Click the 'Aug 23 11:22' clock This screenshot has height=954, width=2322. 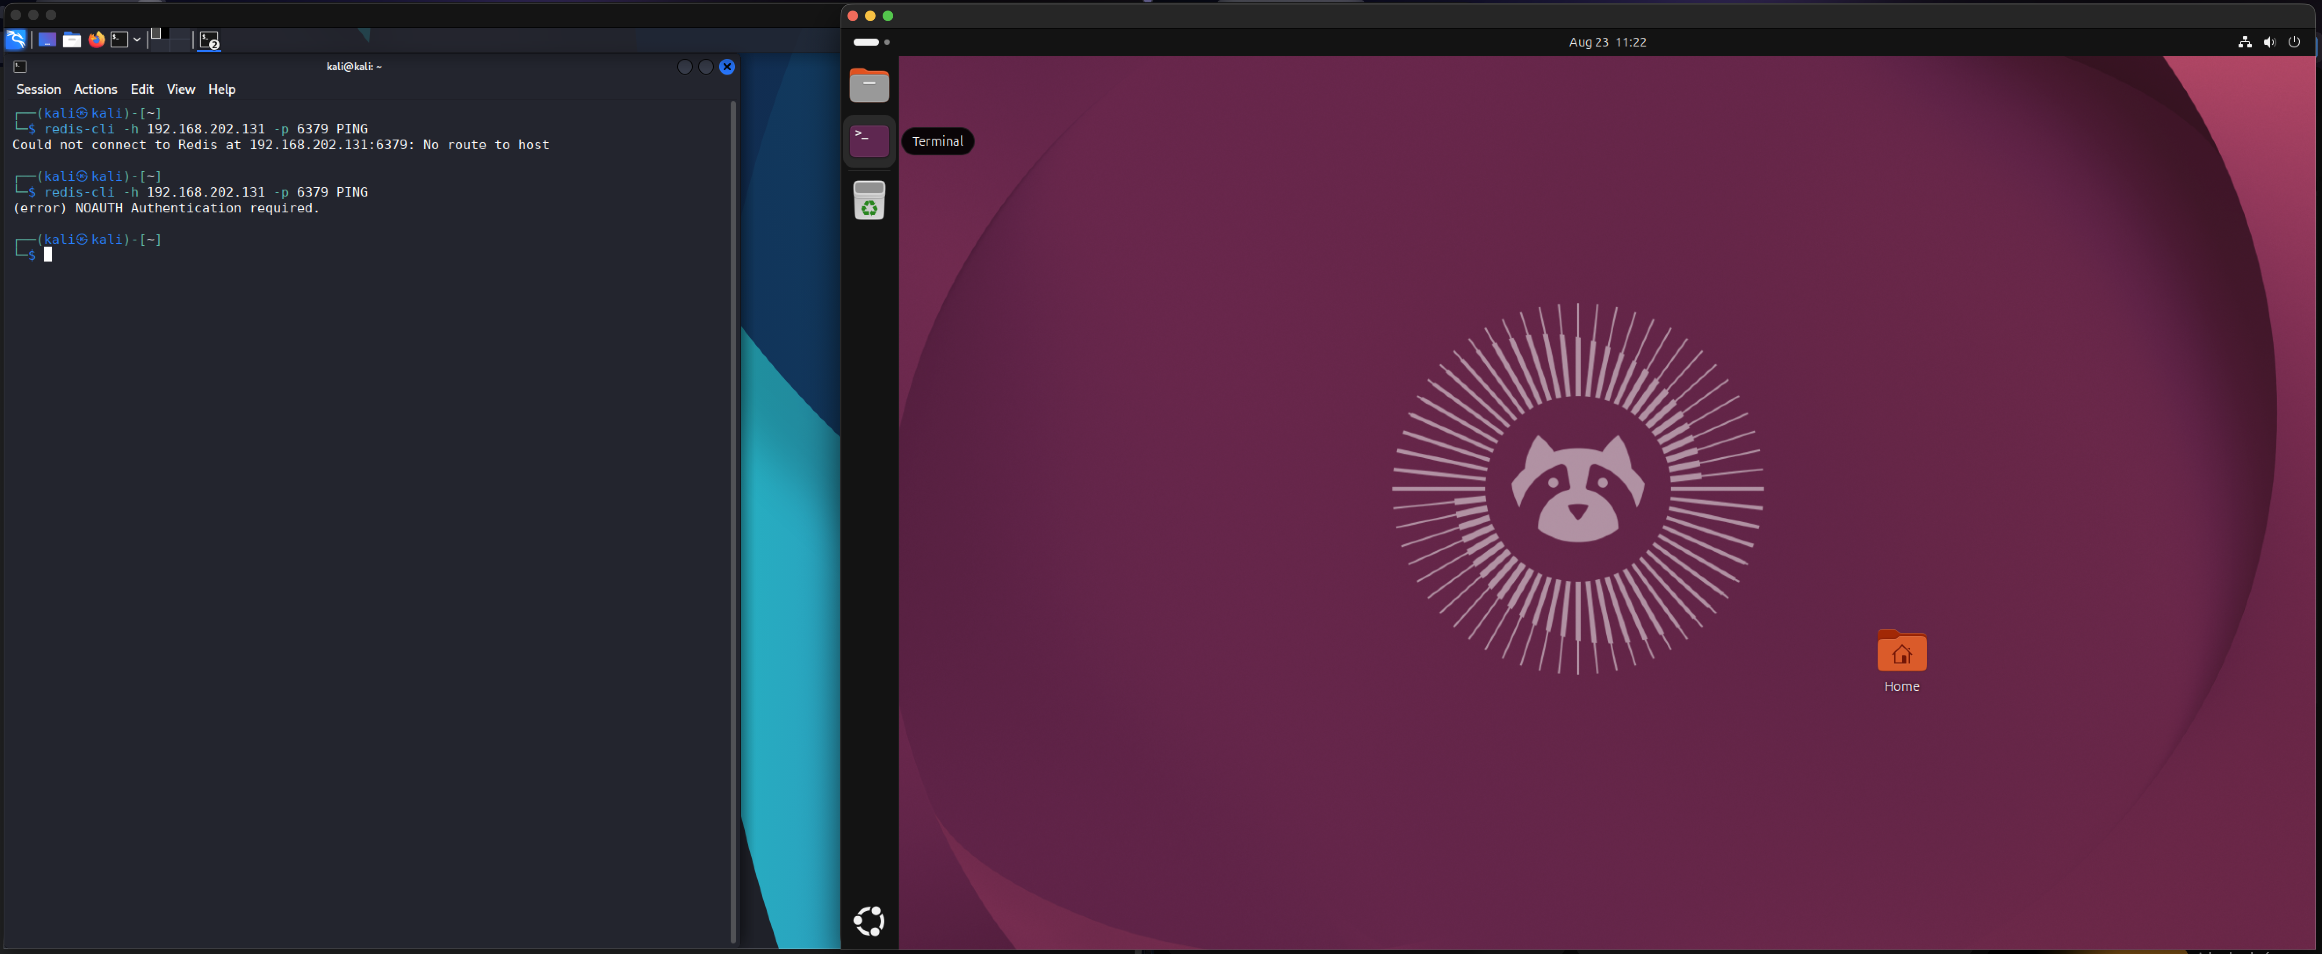[x=1607, y=42]
